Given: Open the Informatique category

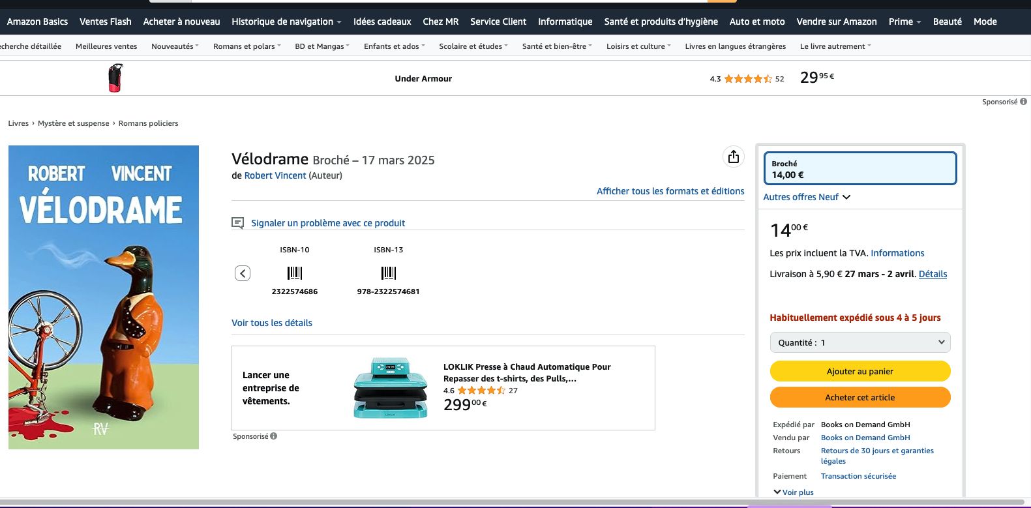Looking at the screenshot, I should click(565, 22).
